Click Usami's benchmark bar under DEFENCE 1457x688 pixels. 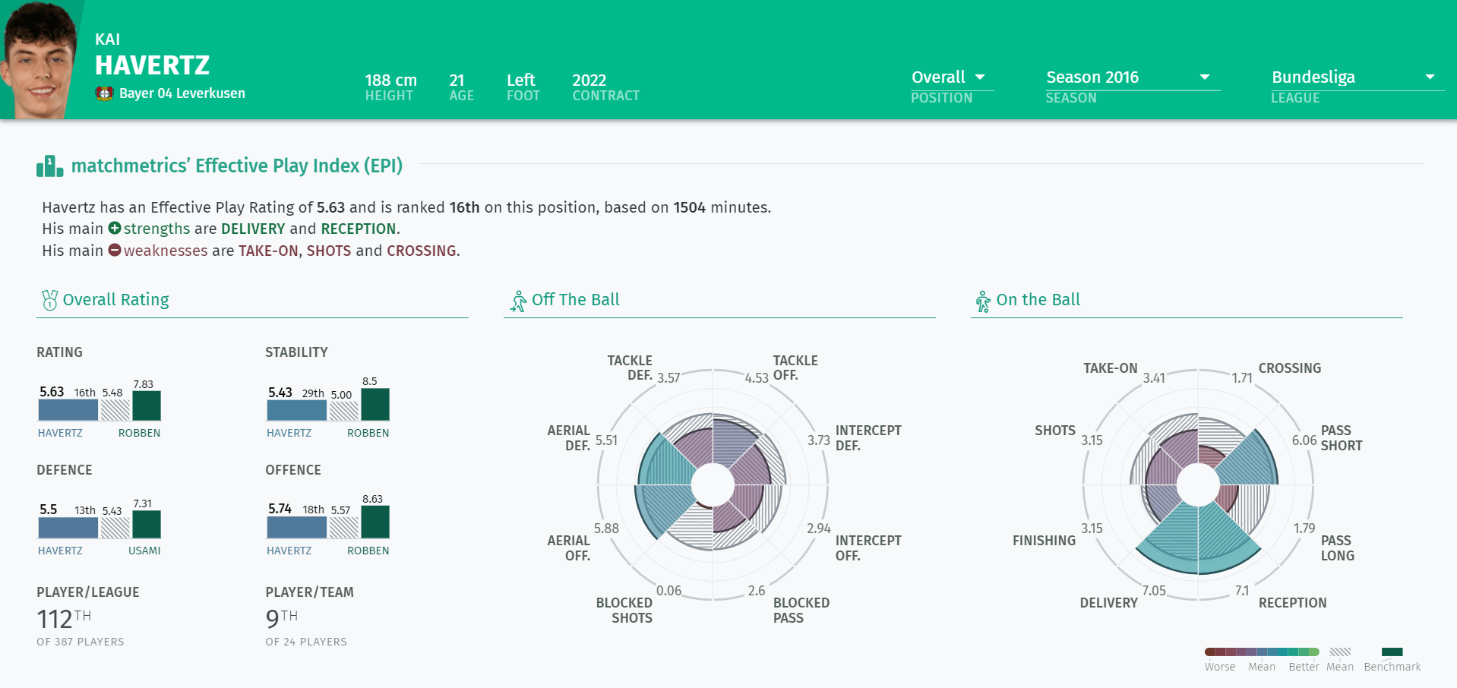coord(147,524)
